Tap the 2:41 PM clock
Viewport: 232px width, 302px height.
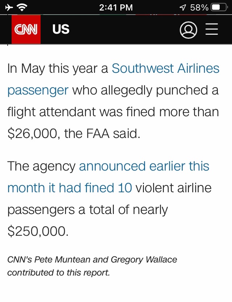point(116,7)
